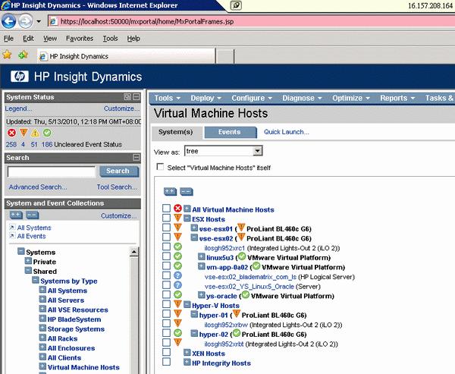Collapse the ESX Hosts node
455x374 pixels.
(x=187, y=218)
